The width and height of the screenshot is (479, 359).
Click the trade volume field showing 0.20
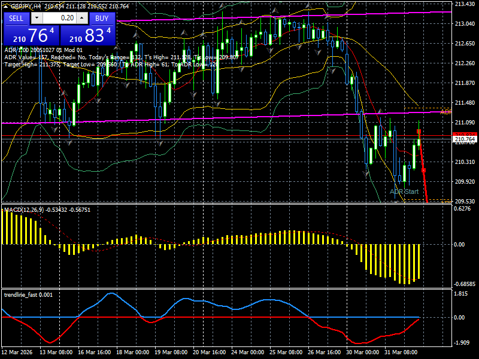59,19
